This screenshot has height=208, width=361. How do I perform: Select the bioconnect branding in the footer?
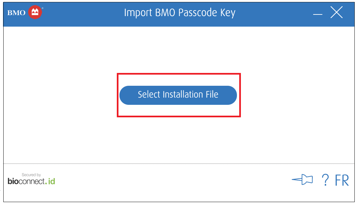pyautogui.click(x=31, y=181)
